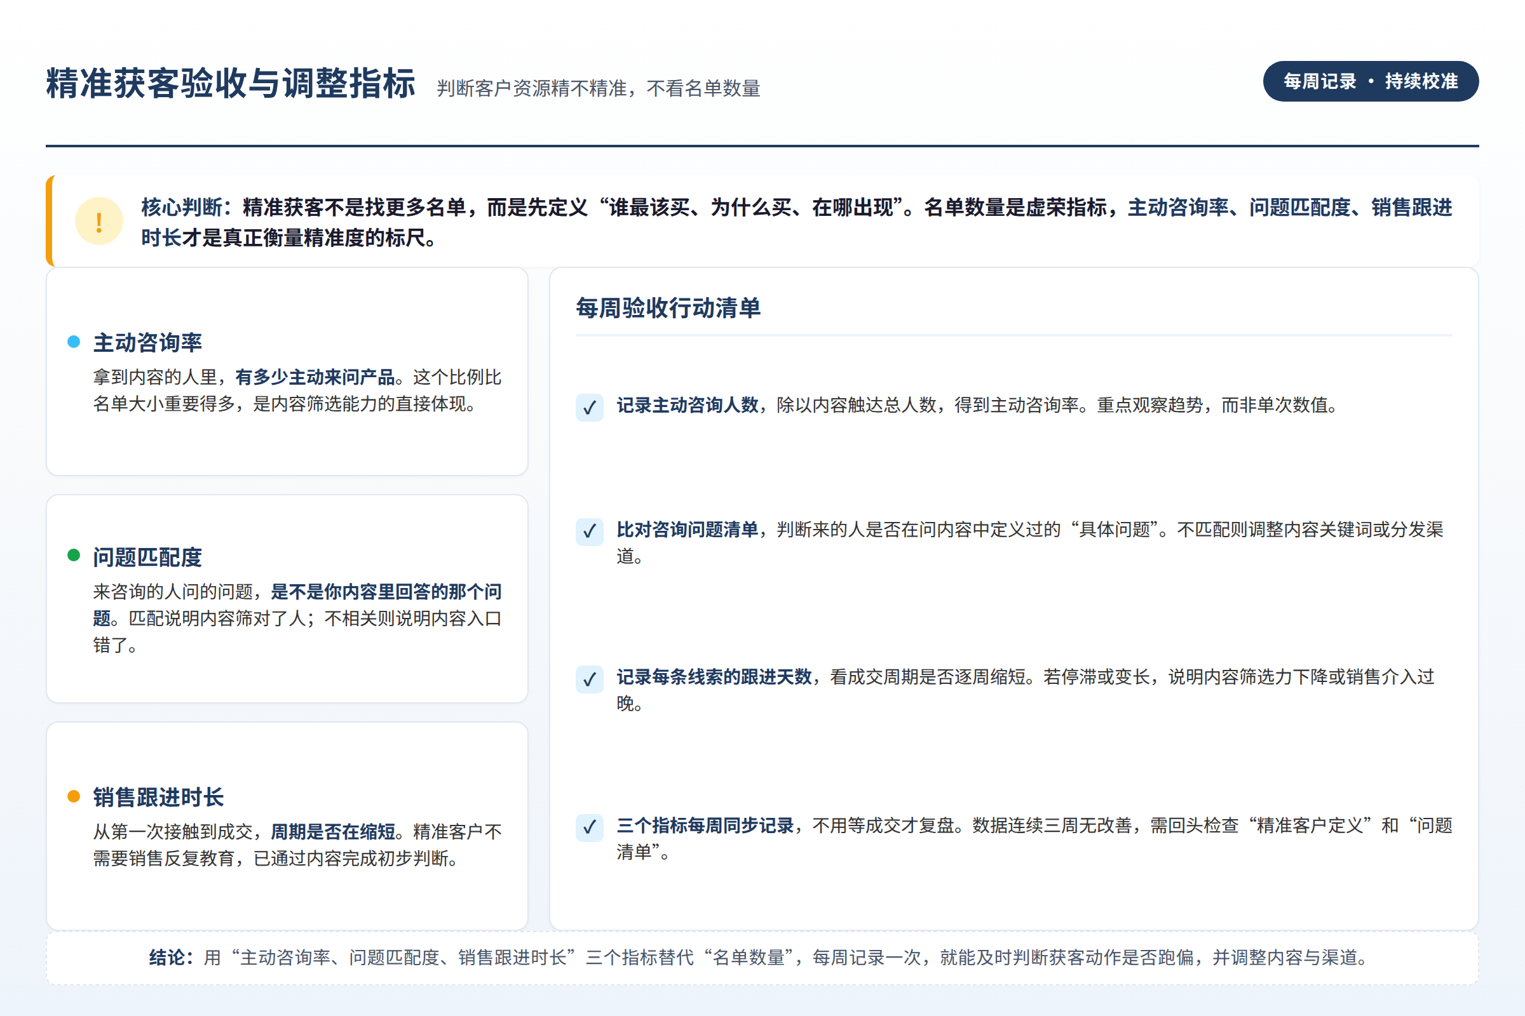Image resolution: width=1525 pixels, height=1016 pixels.
Task: Click bold text 比对咨询问题清单
Action: [688, 530]
